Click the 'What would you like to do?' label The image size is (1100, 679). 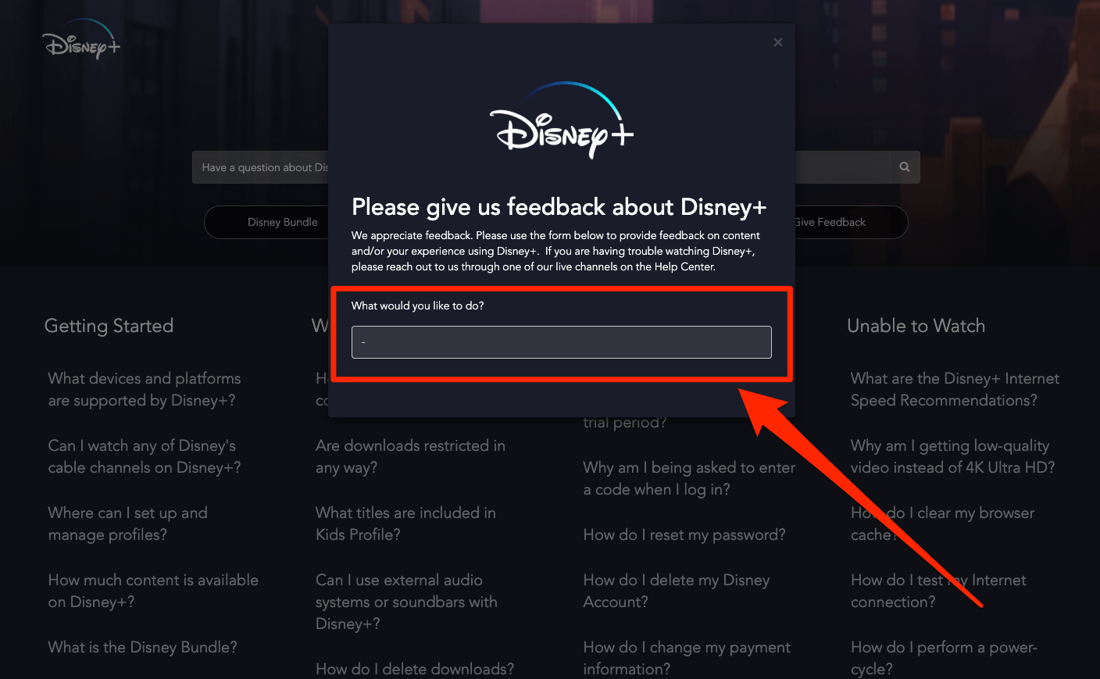[x=418, y=306]
